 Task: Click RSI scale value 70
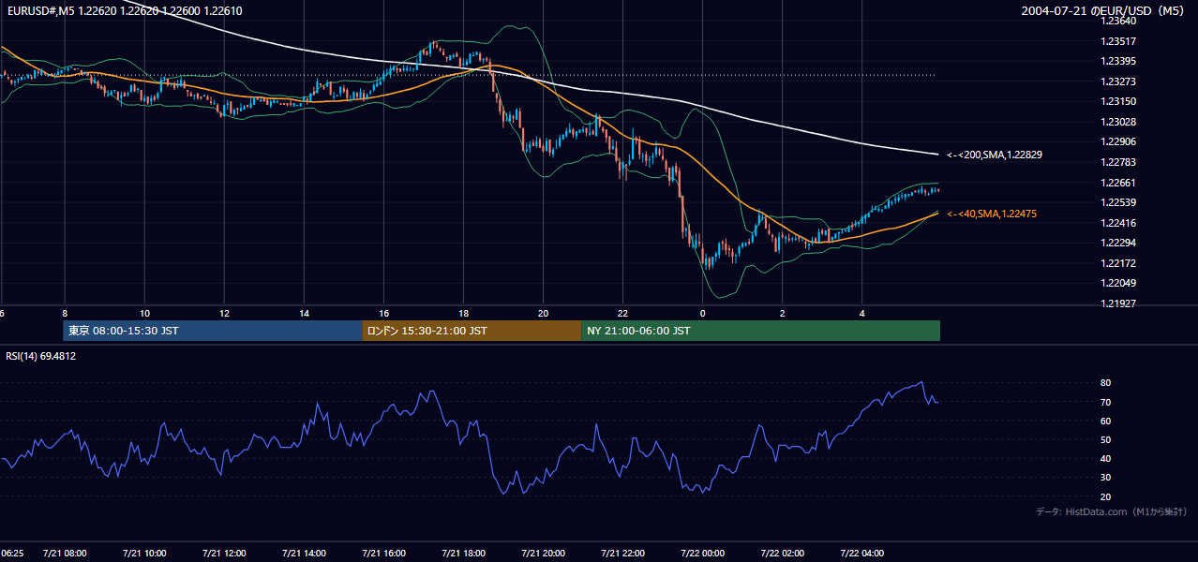click(1106, 402)
